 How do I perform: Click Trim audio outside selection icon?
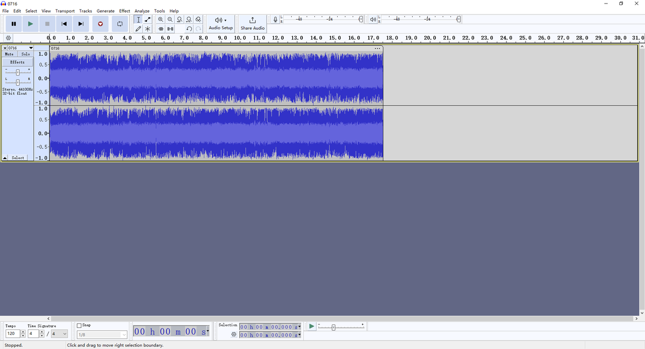coord(161,29)
